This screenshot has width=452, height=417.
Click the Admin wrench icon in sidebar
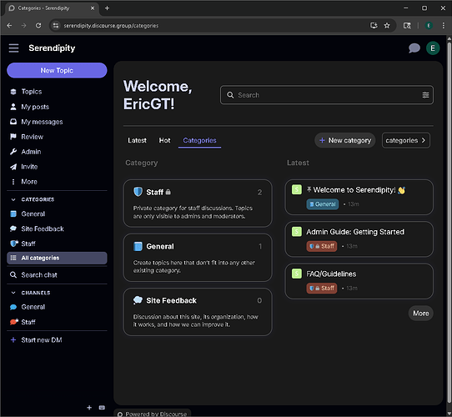click(x=13, y=152)
